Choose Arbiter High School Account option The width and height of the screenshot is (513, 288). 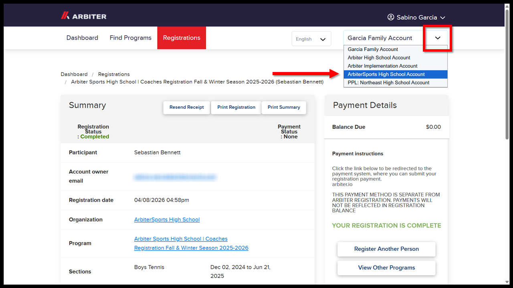pos(396,58)
